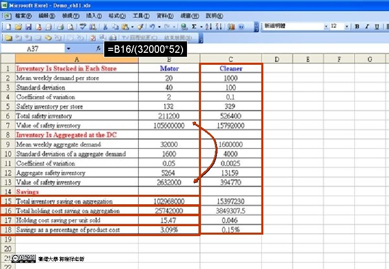
Task: Paste with the clipboard icon
Action: click(126, 27)
